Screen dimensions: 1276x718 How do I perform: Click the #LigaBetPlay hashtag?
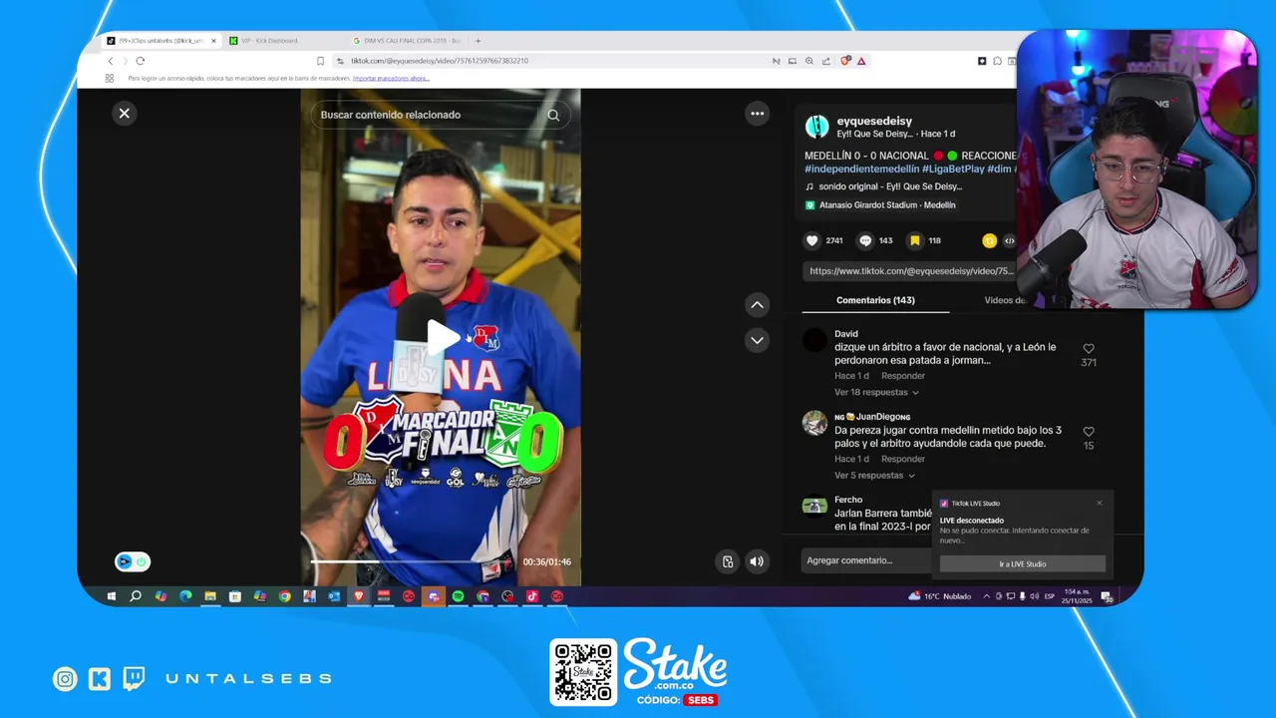coord(953,169)
